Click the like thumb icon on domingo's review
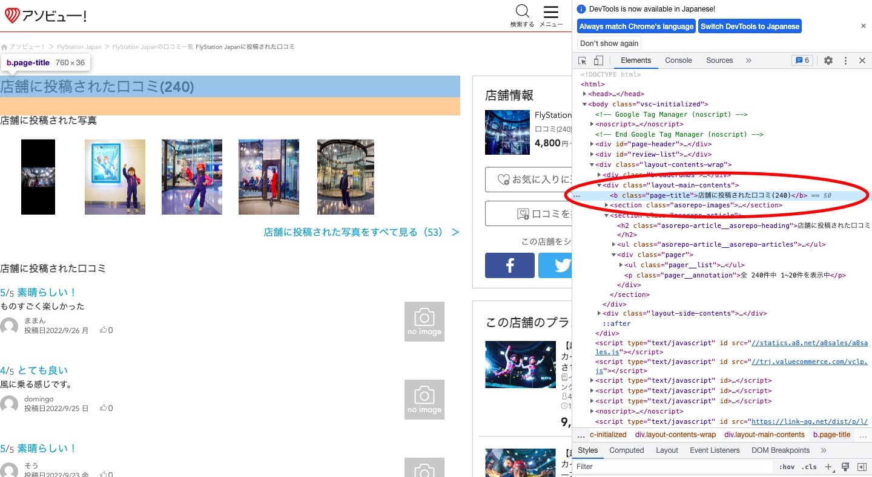 point(104,408)
